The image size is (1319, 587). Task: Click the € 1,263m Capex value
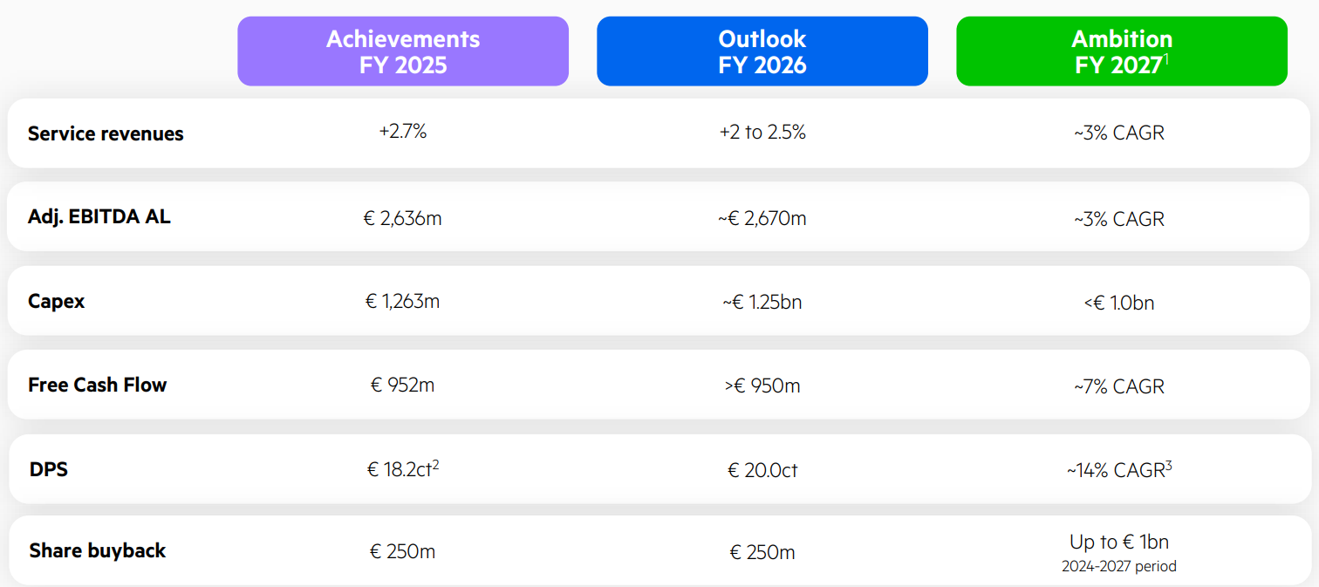tap(402, 302)
